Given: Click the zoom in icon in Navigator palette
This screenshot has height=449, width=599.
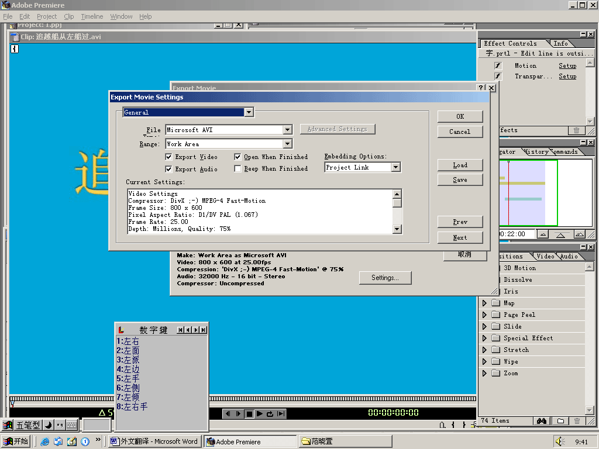Looking at the screenshot, I should [x=580, y=234].
